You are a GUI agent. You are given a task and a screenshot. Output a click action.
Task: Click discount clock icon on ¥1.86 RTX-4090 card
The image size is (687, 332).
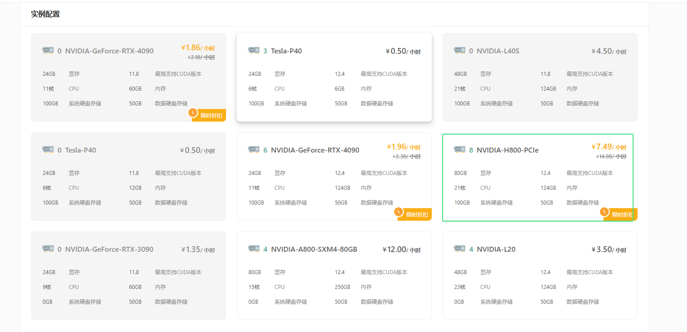(193, 113)
